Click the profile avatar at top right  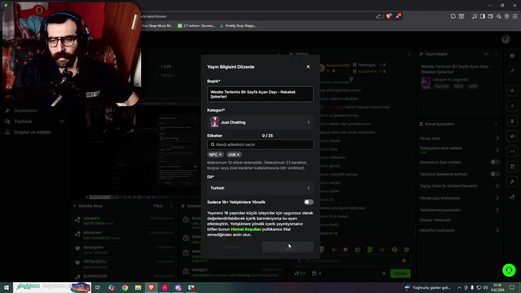point(506,39)
